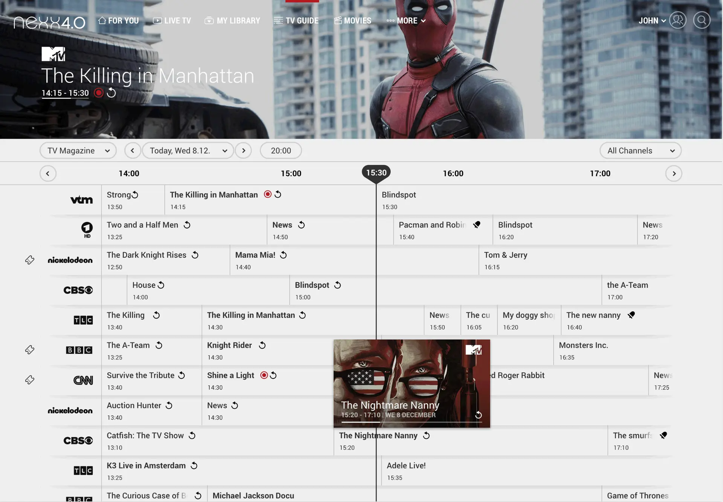Image resolution: width=723 pixels, height=502 pixels.
Task: Go to previous day in date picker
Action: (133, 151)
